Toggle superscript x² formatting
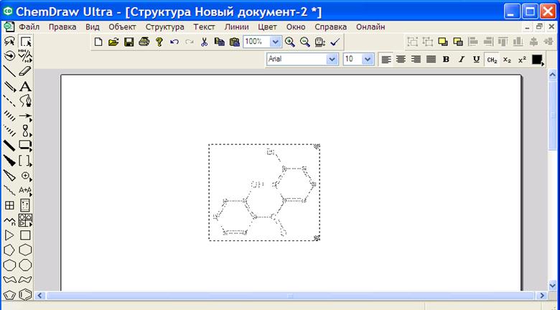Viewport: 560px width, 310px height. pos(522,60)
